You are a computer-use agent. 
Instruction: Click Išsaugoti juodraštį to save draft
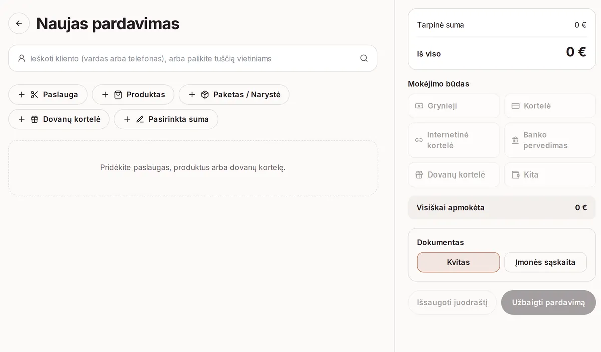pyautogui.click(x=452, y=302)
